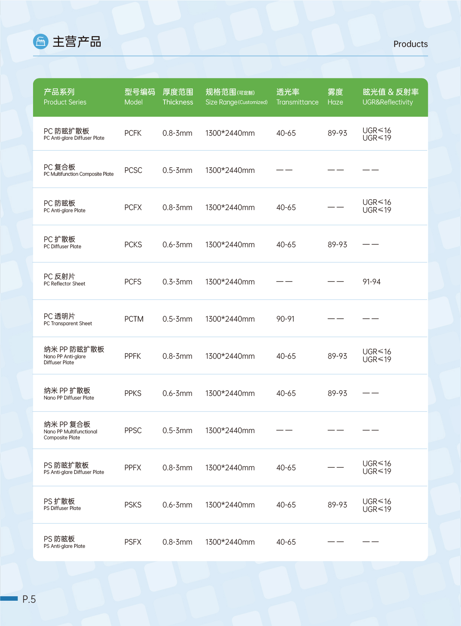Click the blue factory icon beside 主营产品
The image size is (461, 626).
tap(41, 42)
